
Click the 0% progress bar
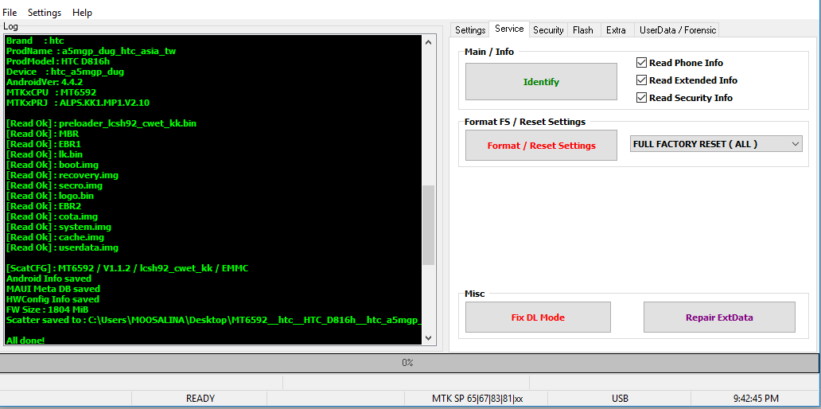coord(407,363)
